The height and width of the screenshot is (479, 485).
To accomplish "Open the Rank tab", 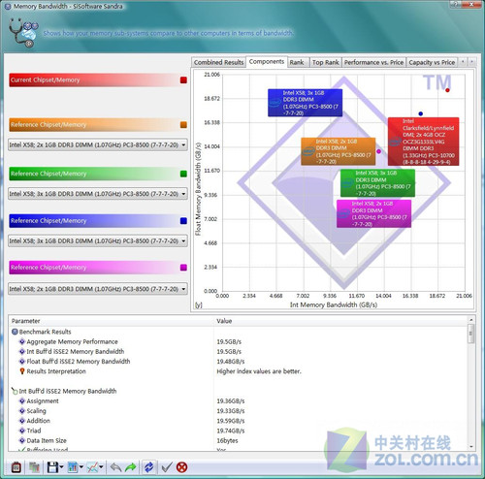I will point(298,62).
